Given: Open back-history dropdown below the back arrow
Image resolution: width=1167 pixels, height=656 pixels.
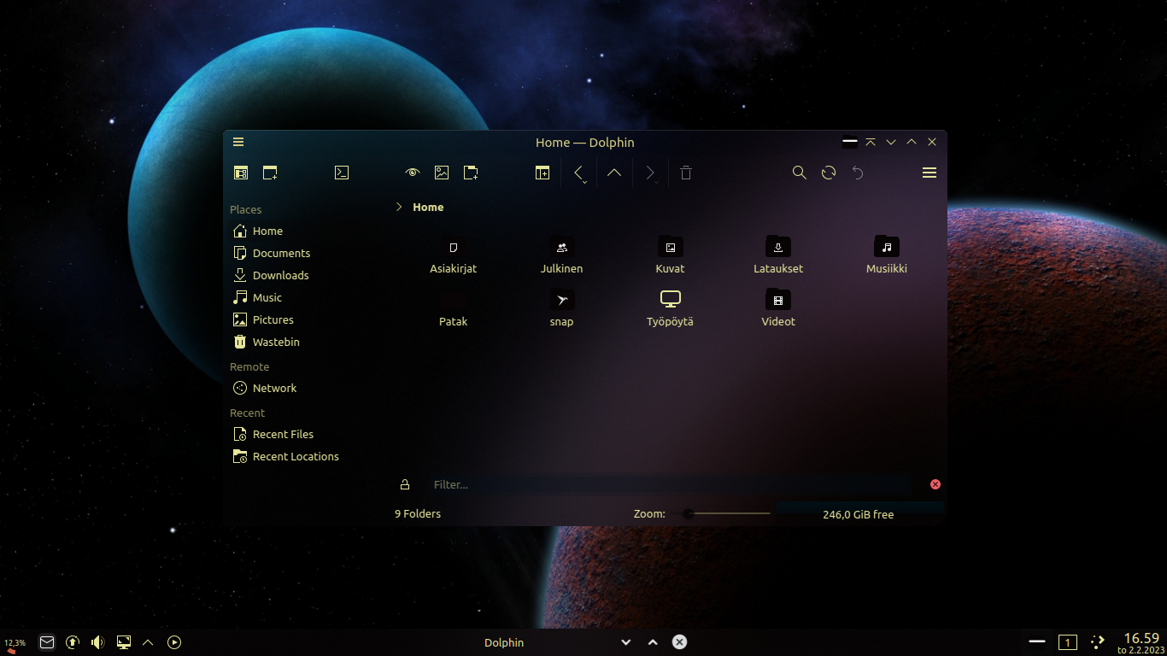Looking at the screenshot, I should (x=584, y=182).
